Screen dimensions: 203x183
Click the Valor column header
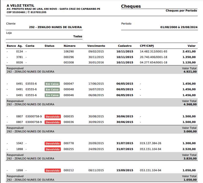(191, 46)
